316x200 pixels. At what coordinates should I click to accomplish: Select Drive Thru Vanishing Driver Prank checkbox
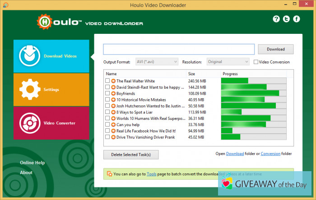107,137
